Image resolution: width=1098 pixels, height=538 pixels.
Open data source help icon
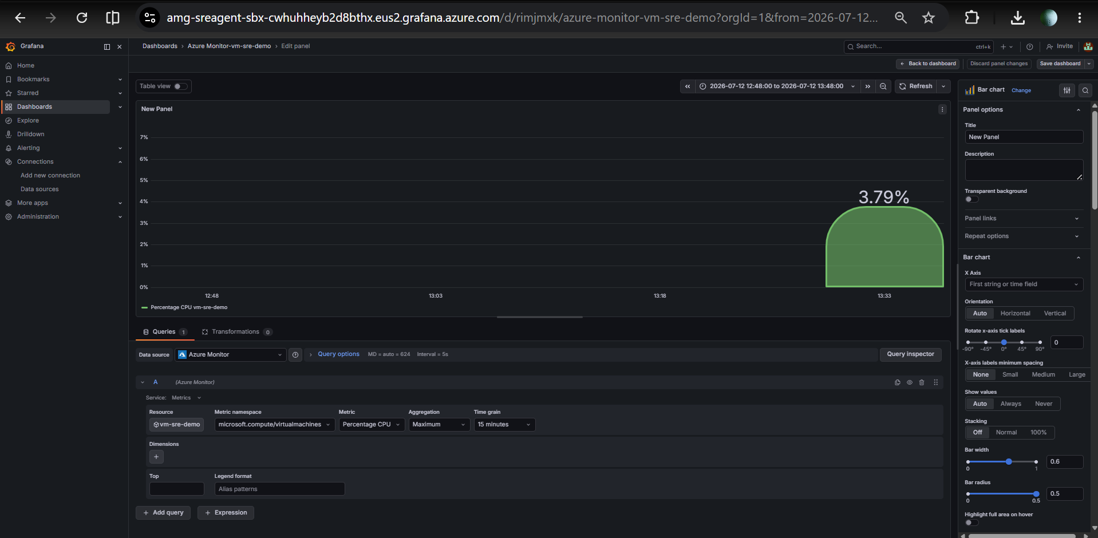295,355
